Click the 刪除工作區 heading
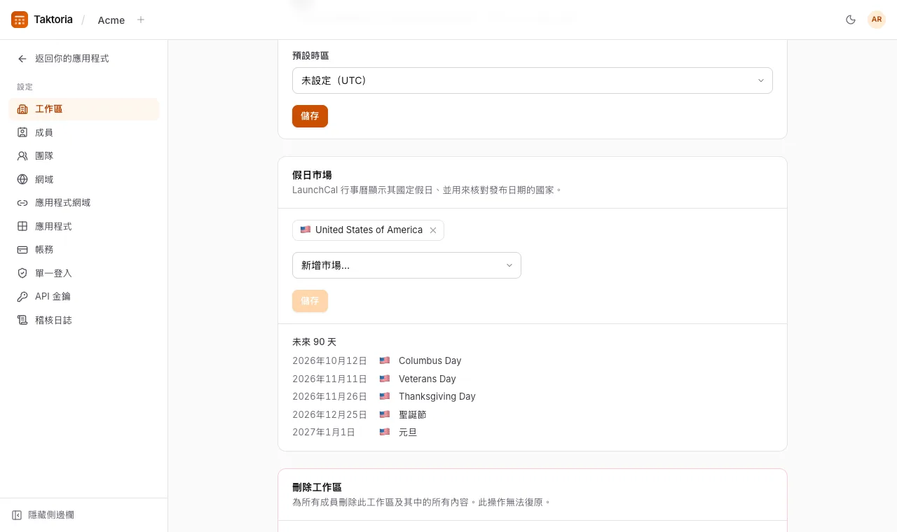 [317, 487]
